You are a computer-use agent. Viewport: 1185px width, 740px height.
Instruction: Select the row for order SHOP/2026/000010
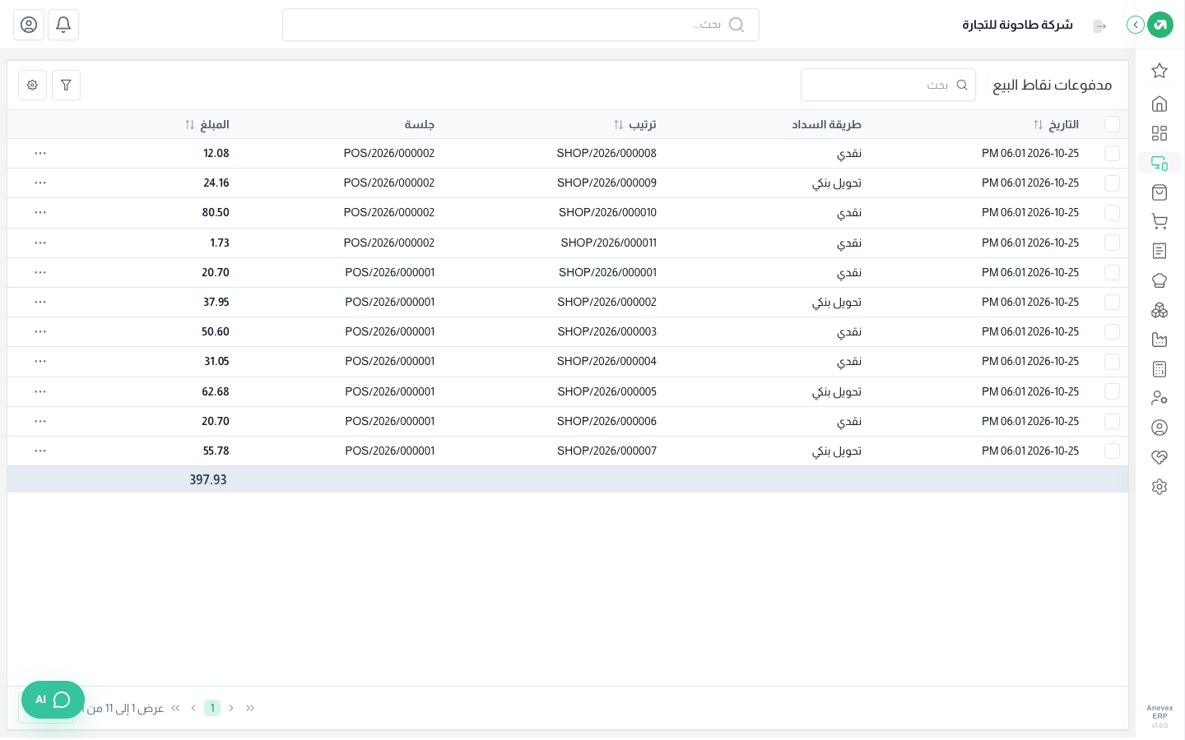pyautogui.click(x=1112, y=213)
